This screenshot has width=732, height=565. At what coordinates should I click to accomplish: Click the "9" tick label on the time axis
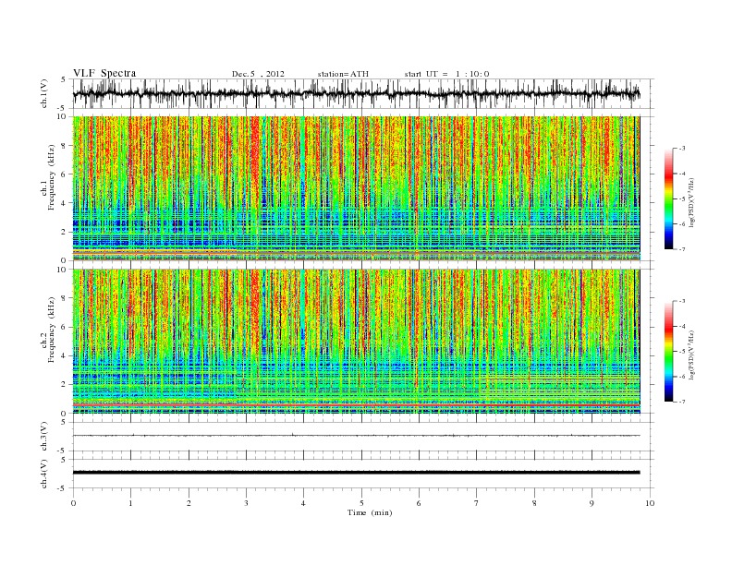click(x=592, y=503)
